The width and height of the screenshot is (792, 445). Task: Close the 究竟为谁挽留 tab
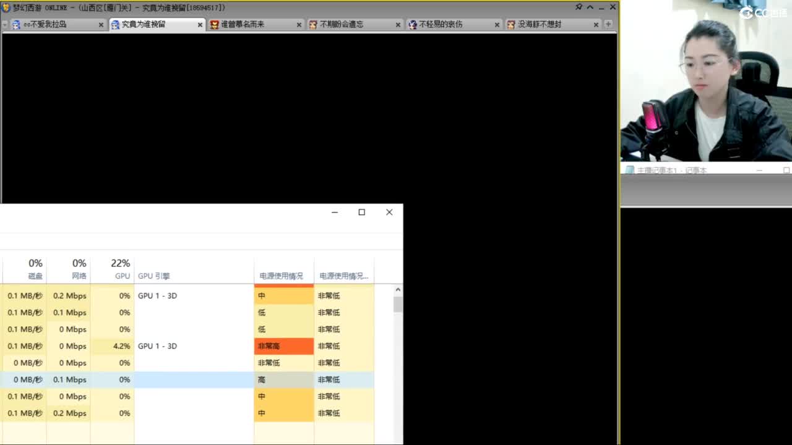pyautogui.click(x=200, y=25)
